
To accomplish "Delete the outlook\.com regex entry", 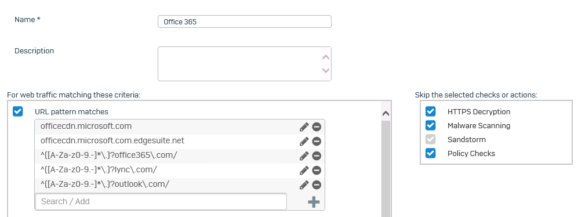I will click(317, 185).
